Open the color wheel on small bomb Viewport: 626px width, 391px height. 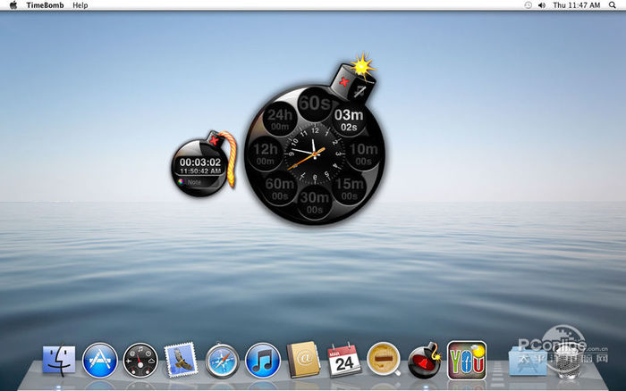tap(181, 182)
